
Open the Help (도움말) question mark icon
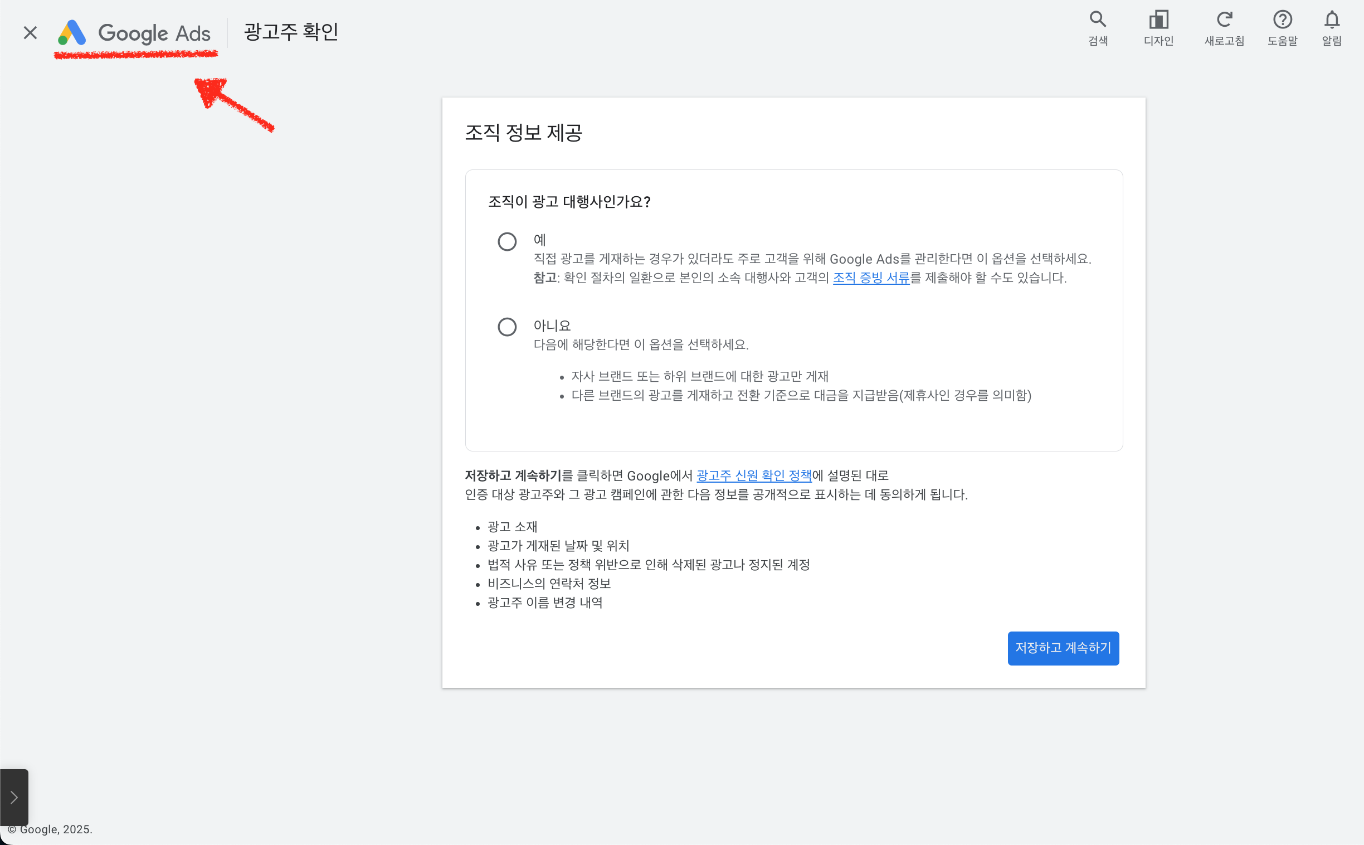point(1282,20)
